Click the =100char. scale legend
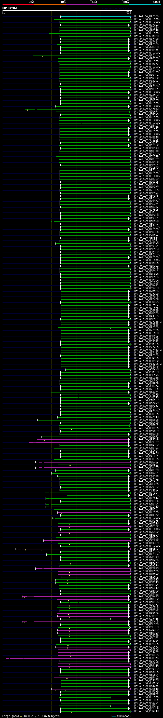The image size is (163, 718). point(121,716)
